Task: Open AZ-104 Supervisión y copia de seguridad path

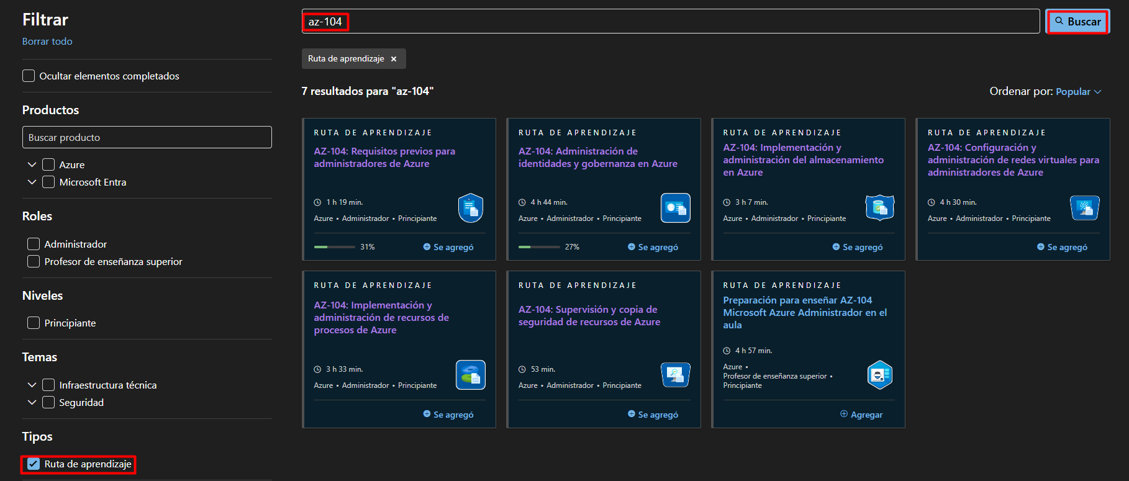Action: tap(589, 315)
